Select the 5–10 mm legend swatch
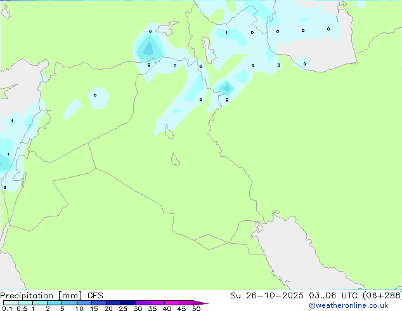The width and height of the screenshot is (402, 311). pos(69,303)
